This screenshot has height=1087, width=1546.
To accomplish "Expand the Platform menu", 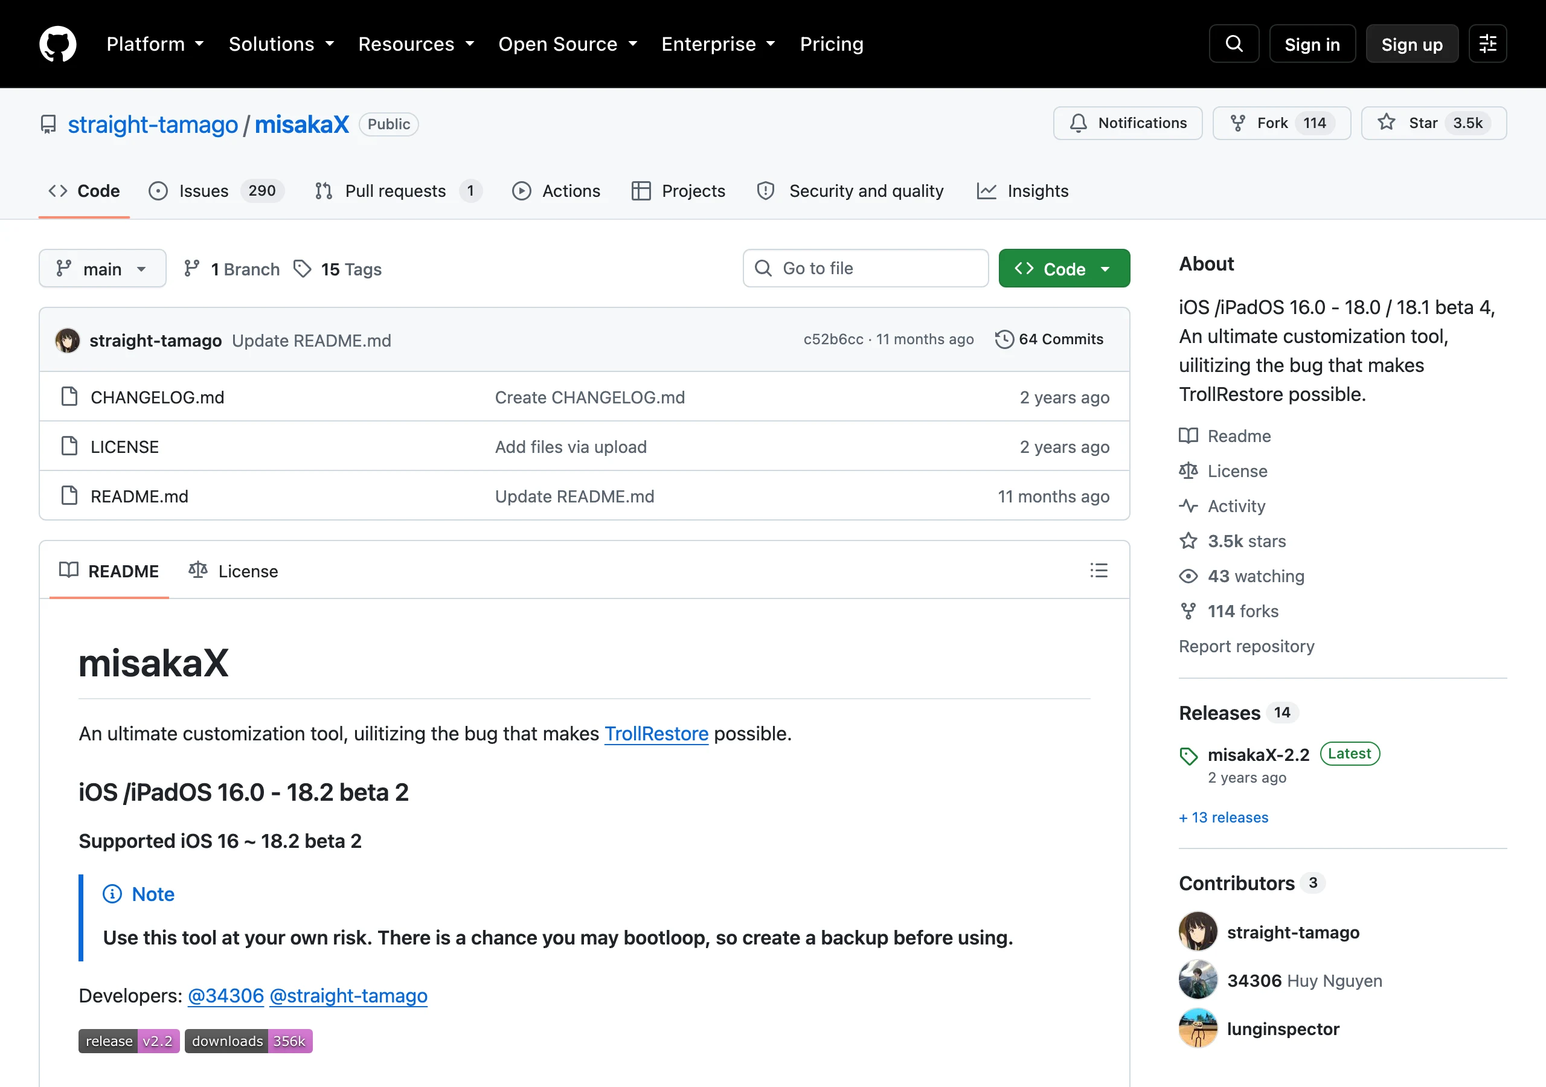I will pos(155,43).
